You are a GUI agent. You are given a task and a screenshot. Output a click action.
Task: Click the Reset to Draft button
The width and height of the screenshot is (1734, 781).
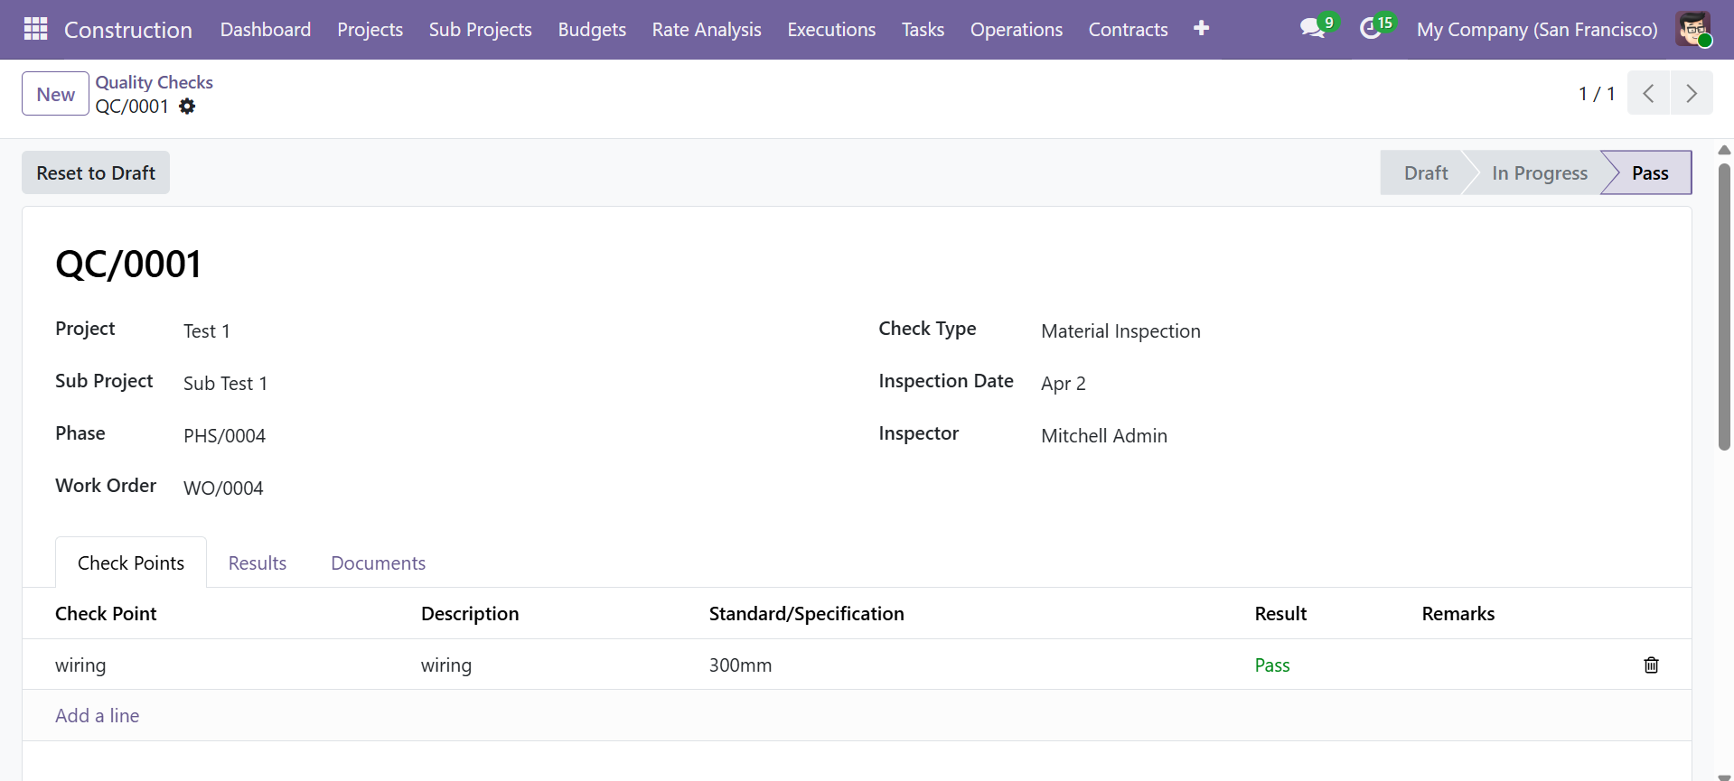click(x=96, y=173)
